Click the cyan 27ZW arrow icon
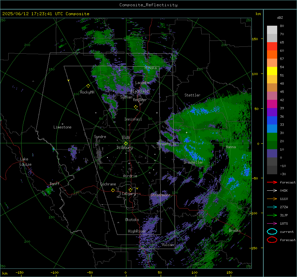This screenshot has width=297, height=277. point(272,207)
